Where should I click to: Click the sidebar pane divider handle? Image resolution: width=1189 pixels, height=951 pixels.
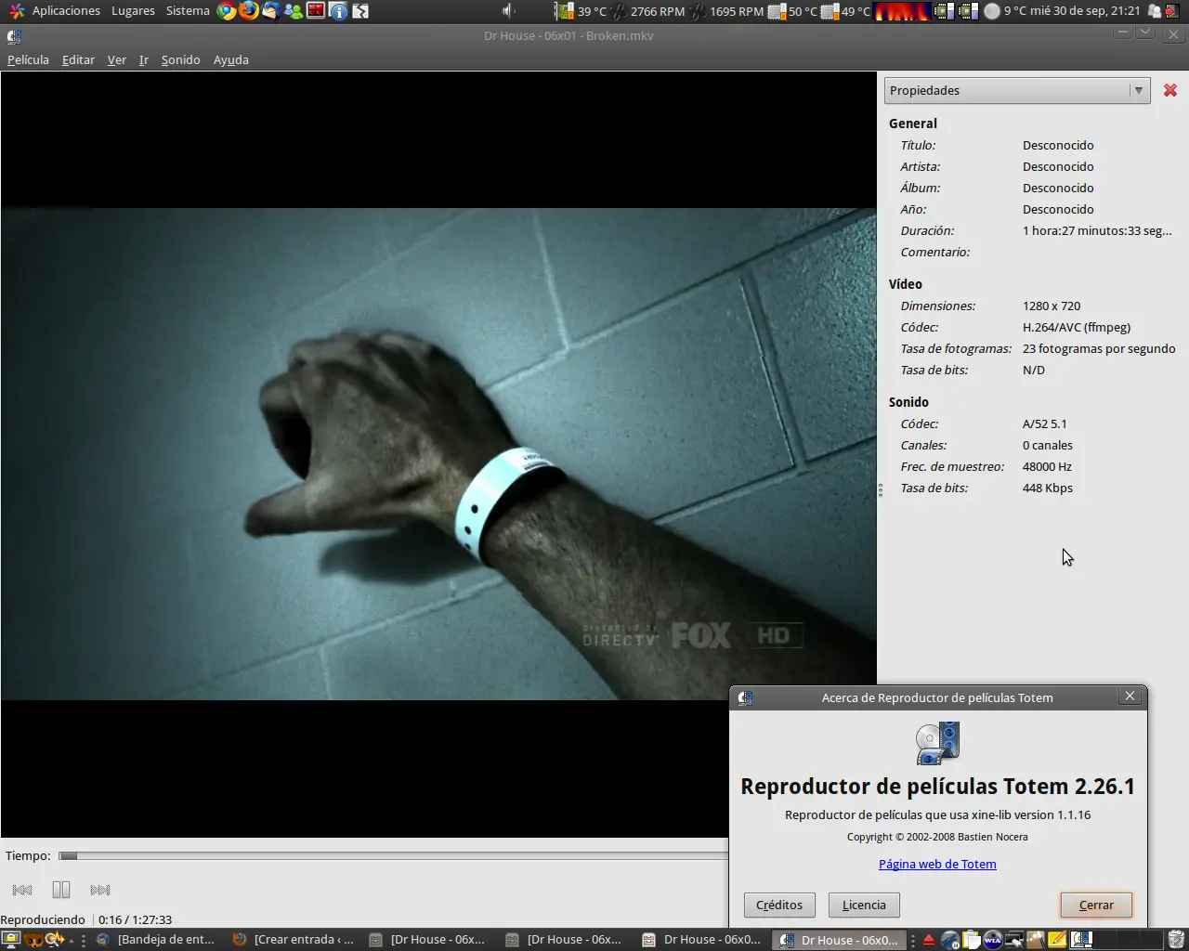point(881,489)
